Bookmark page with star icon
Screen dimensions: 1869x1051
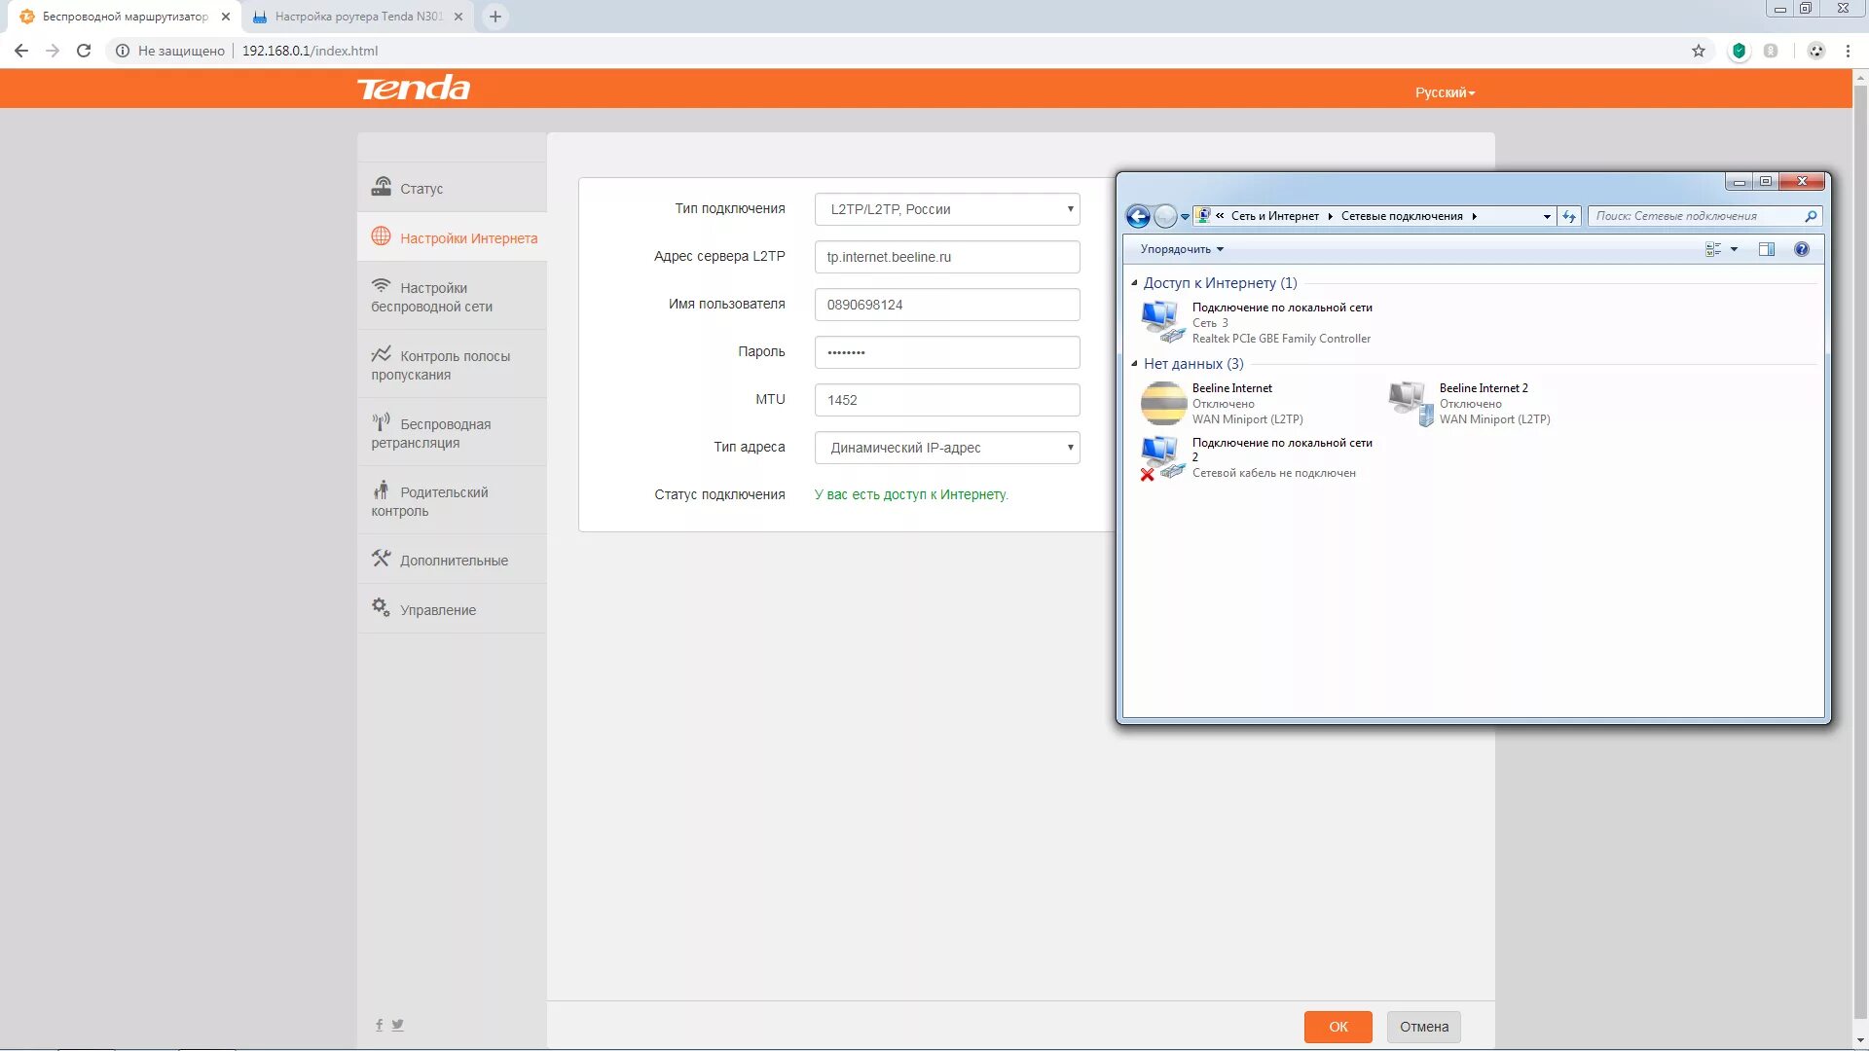(1698, 51)
